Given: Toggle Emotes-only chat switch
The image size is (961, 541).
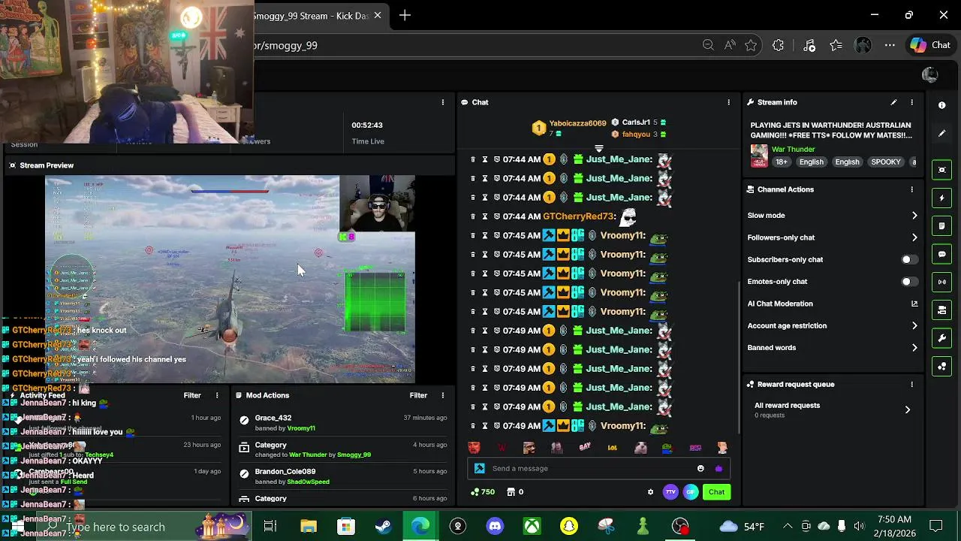Looking at the screenshot, I should pos(908,282).
